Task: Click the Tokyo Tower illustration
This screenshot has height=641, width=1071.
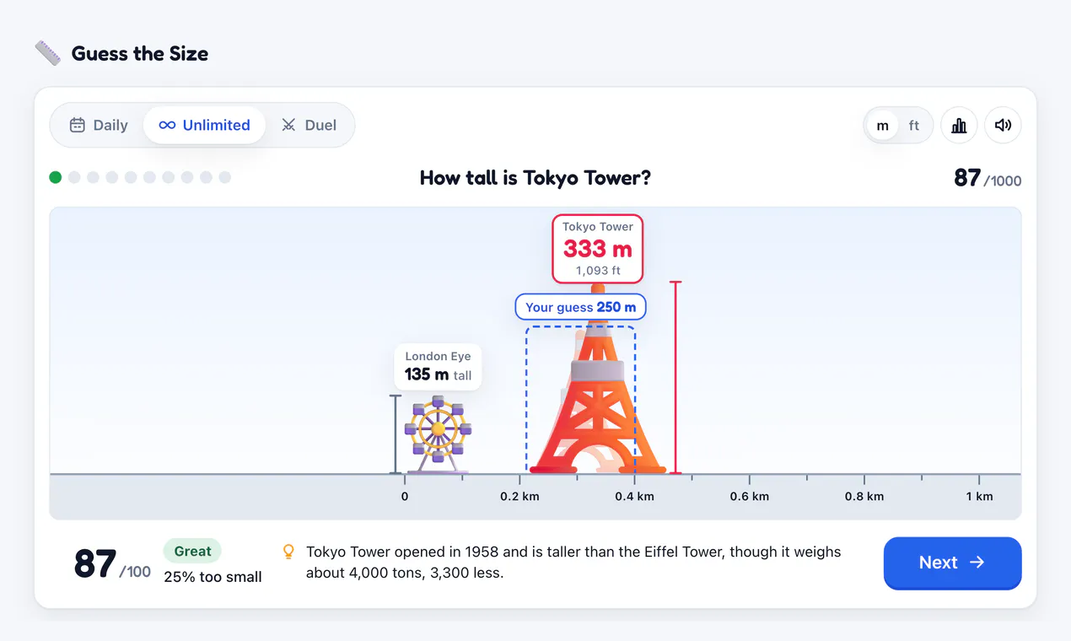Action: click(597, 380)
